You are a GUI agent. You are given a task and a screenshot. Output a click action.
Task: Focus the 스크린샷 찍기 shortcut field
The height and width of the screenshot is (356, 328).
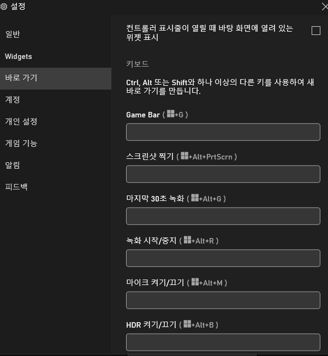[x=223, y=174]
